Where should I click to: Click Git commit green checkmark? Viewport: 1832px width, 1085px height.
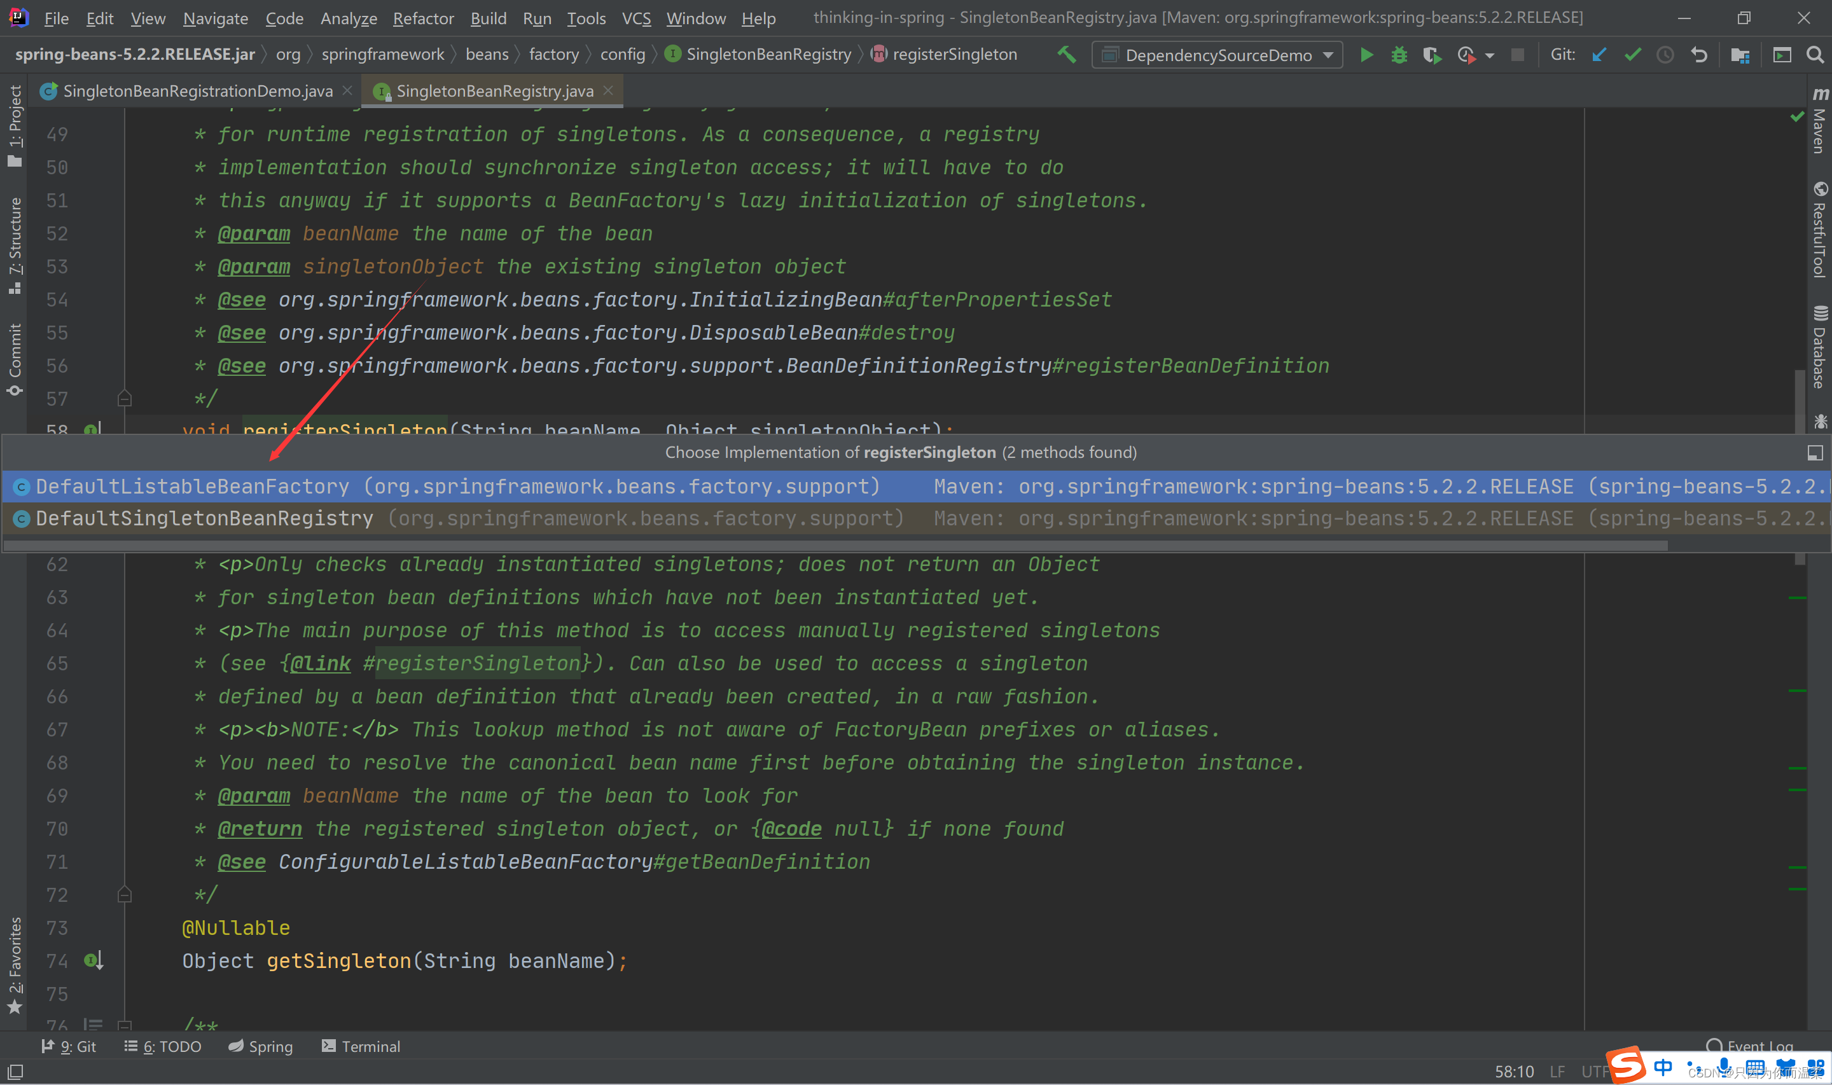(1632, 55)
